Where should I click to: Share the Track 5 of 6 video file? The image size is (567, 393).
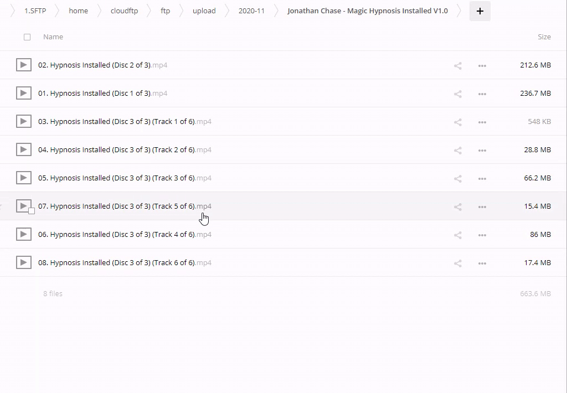pyautogui.click(x=457, y=206)
